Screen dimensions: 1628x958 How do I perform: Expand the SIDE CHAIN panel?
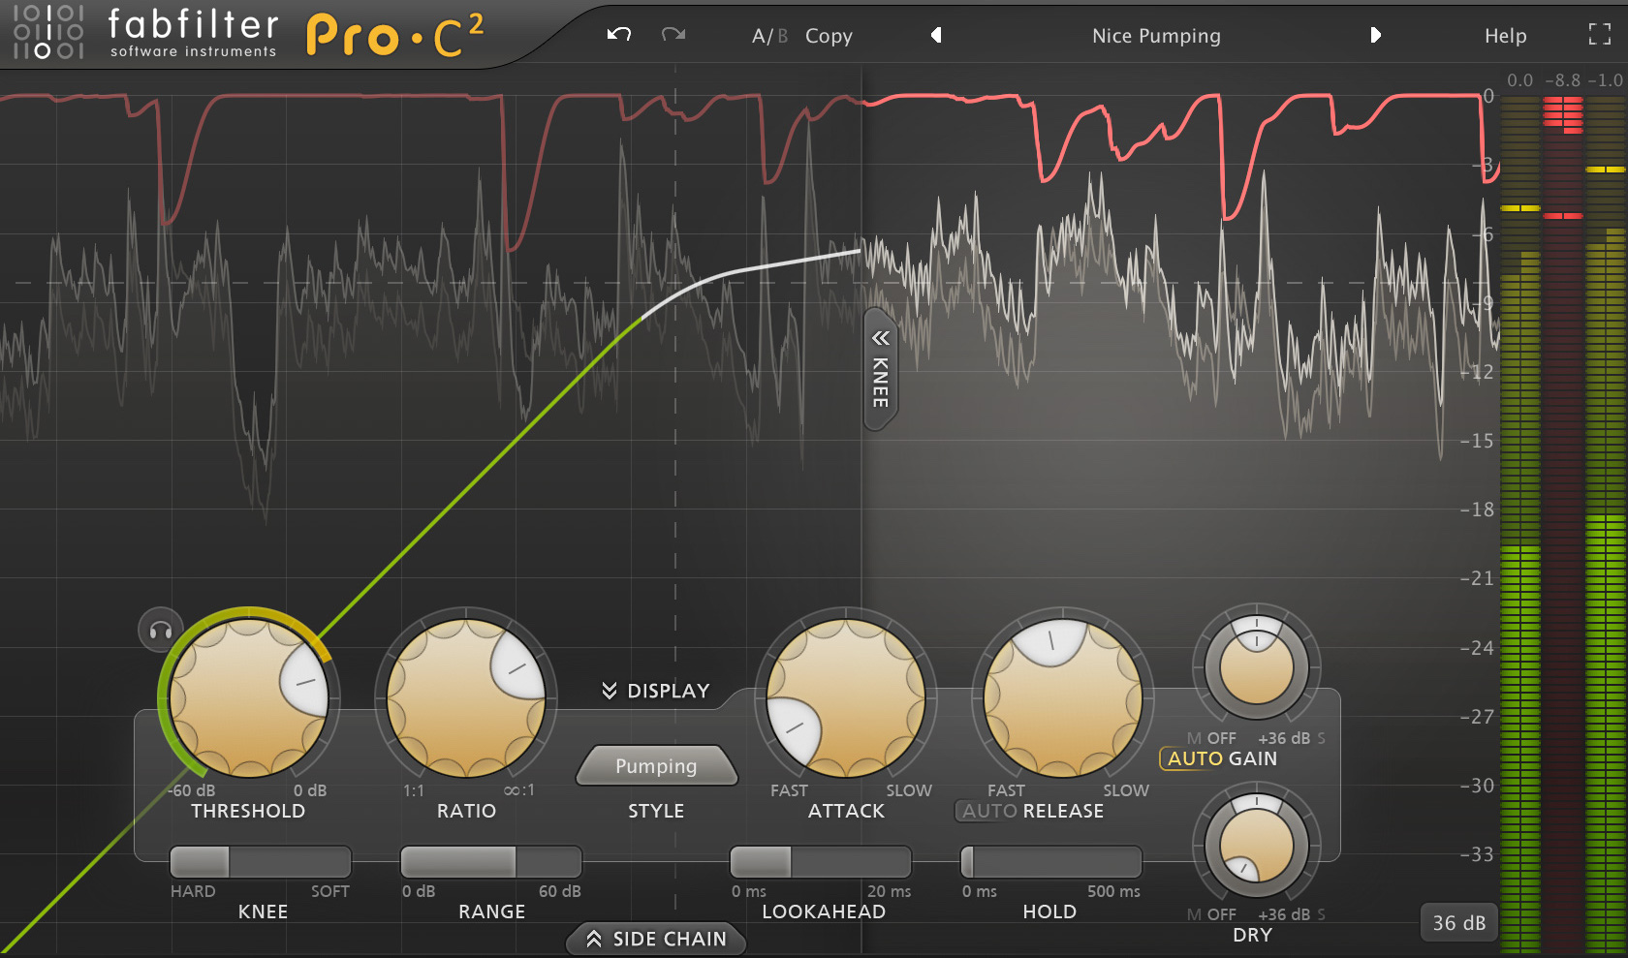tap(656, 939)
